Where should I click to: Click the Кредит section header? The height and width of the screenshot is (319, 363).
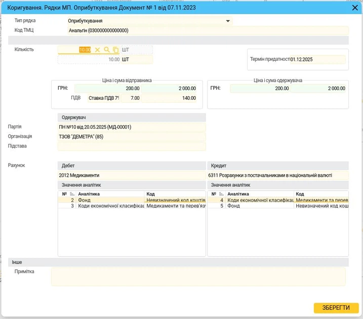click(278, 166)
